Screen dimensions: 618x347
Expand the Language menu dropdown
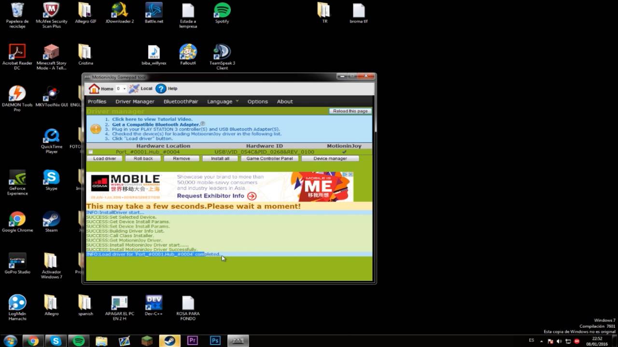click(x=237, y=101)
